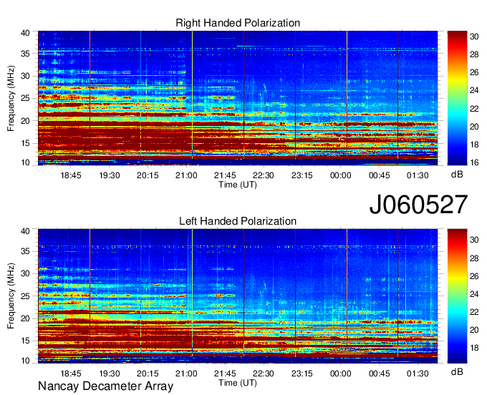This screenshot has height=395, width=487.
Task: Click 15 MHz tick of Right Handed plot
Action: [x=25, y=143]
